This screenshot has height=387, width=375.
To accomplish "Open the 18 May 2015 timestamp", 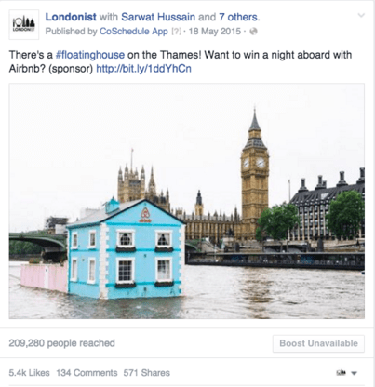I will [x=215, y=32].
